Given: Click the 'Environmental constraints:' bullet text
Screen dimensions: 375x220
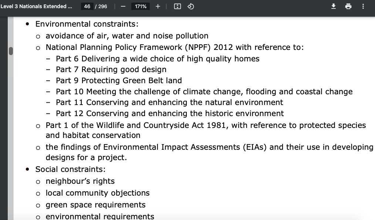Looking at the screenshot, I should coord(87,24).
